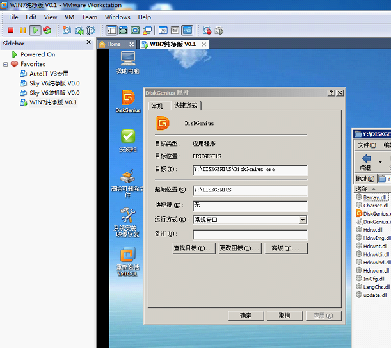This screenshot has width=391, height=349.
Task: Click the 快捷键 input field
Action: [x=250, y=206]
